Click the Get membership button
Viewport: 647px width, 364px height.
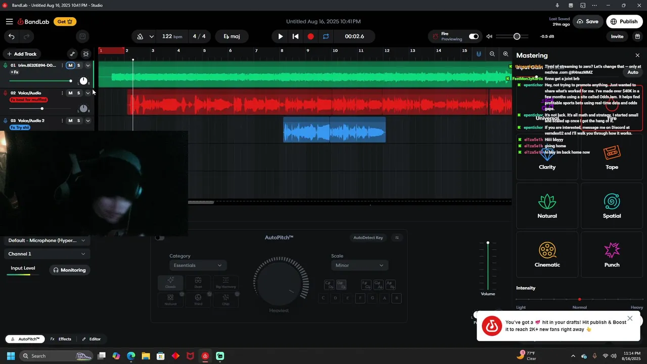coord(65,22)
